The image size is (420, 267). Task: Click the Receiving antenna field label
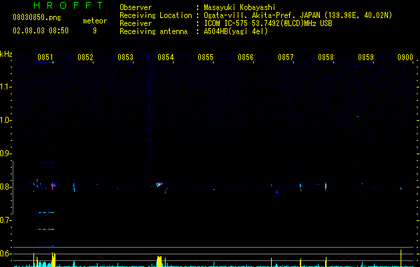coord(154,31)
